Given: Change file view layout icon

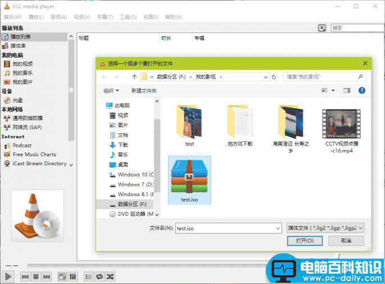Looking at the screenshot, I should [324, 91].
